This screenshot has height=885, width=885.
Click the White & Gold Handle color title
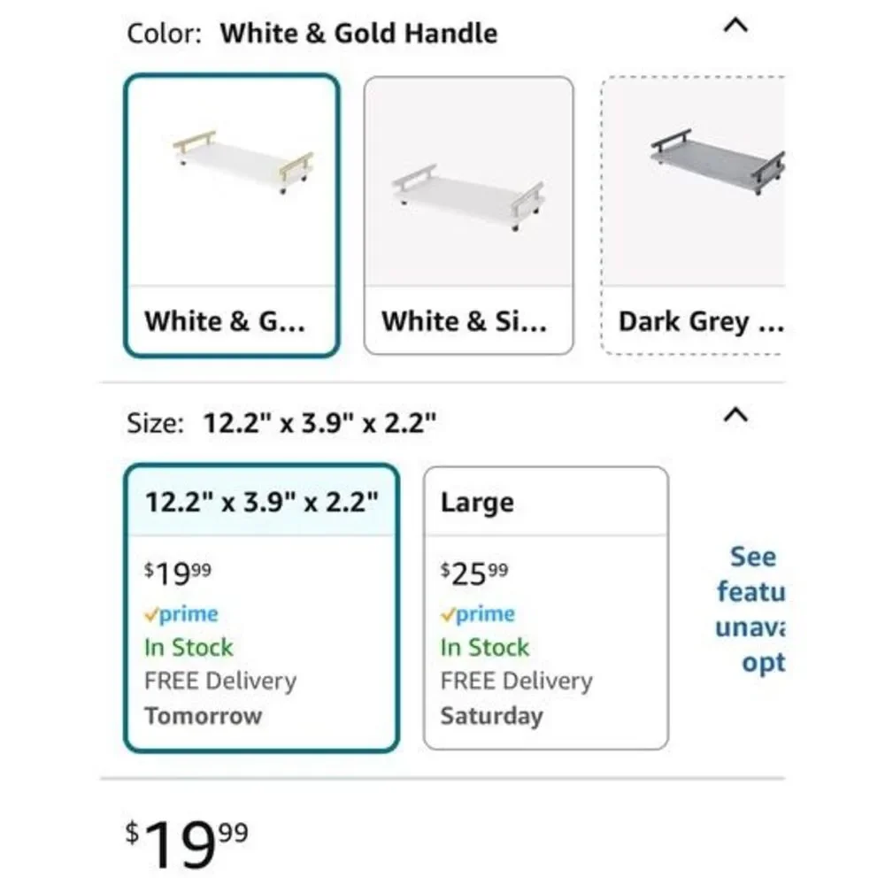(x=358, y=34)
